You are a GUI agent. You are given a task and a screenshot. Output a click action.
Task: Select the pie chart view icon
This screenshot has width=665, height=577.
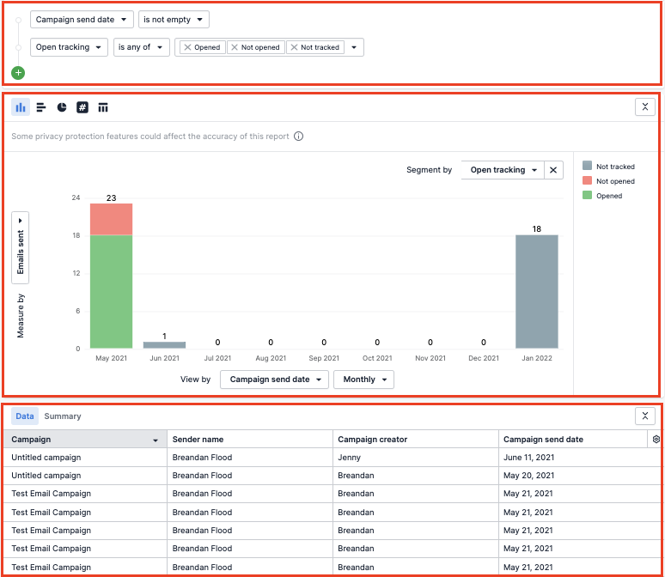pyautogui.click(x=62, y=107)
